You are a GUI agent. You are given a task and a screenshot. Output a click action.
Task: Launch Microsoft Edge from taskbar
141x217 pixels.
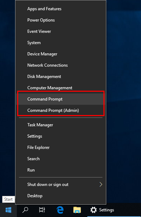pos(60,210)
